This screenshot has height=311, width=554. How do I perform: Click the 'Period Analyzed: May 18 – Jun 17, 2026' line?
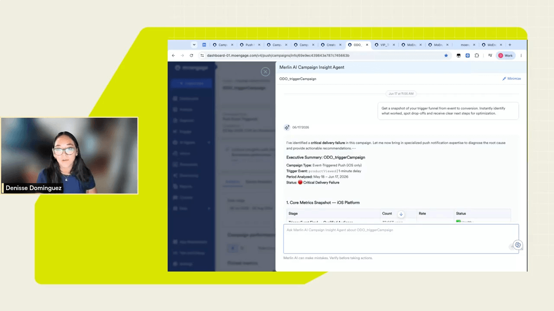coord(317,177)
